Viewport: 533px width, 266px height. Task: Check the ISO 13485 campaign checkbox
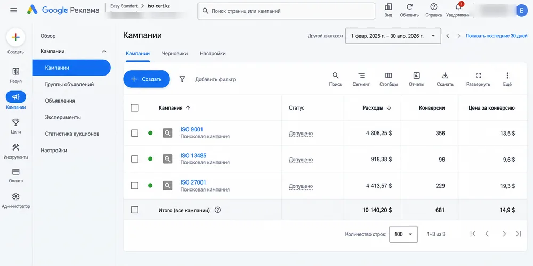(x=135, y=159)
